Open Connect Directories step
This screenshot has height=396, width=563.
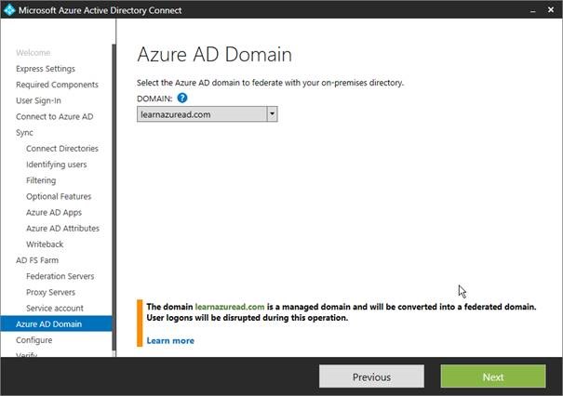tap(62, 149)
